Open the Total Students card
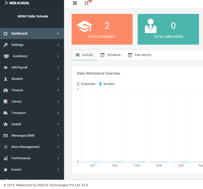Image resolution: width=203 pixels, height=189 pixels. click(x=102, y=29)
